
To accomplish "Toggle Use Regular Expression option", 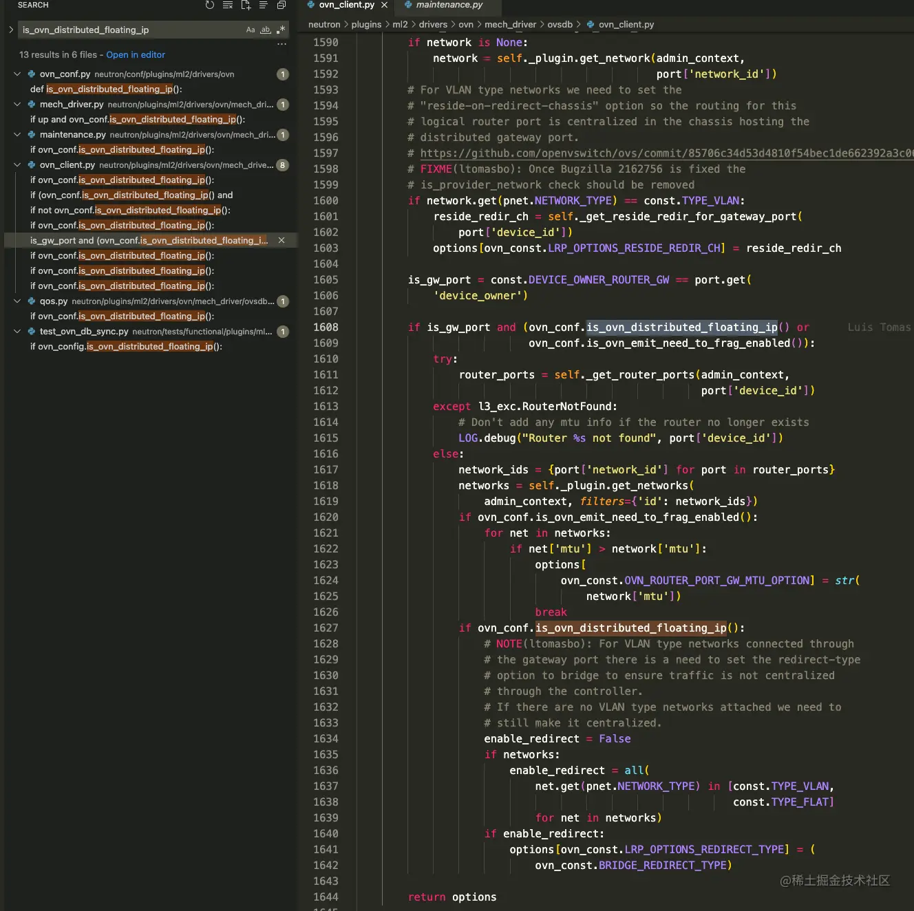I will 281,30.
